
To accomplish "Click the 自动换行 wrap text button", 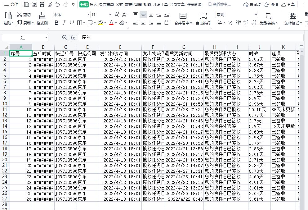I will [203, 19].
